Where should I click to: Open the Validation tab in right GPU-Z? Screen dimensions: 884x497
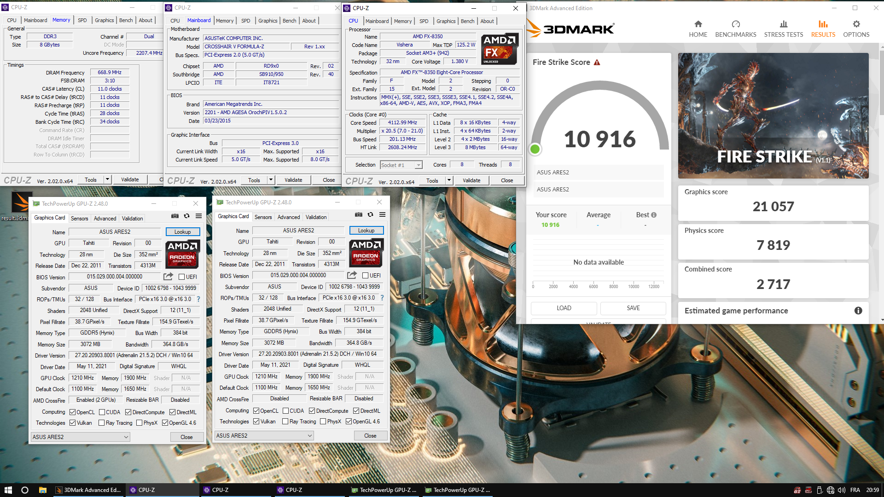[316, 217]
